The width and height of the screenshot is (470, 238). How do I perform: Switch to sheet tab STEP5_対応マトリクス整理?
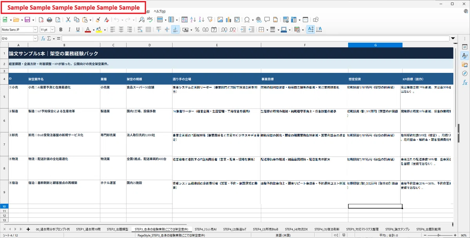362,229
